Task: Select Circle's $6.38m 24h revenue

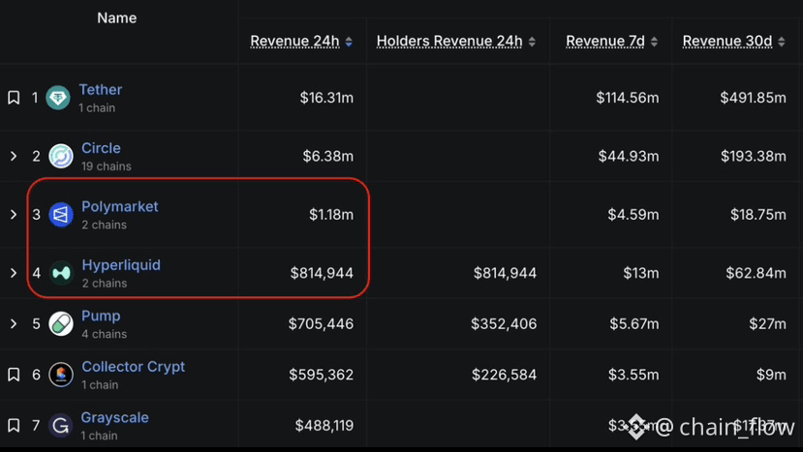Action: tap(327, 156)
